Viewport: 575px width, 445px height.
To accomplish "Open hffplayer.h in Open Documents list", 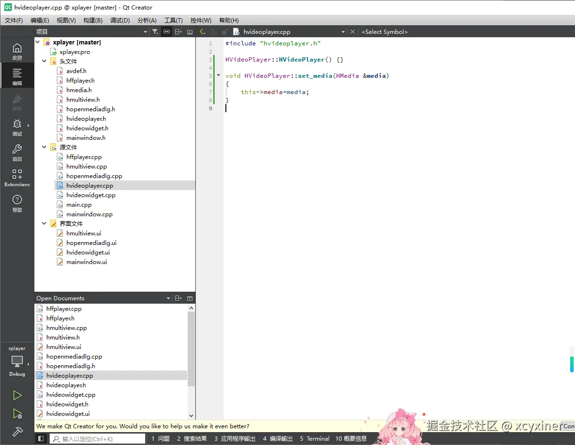I will click(x=60, y=318).
